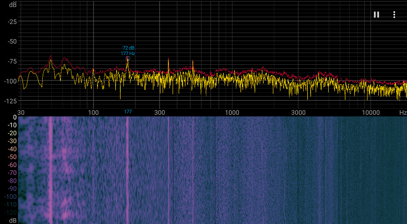Click the -50 dB level axis label
Screen dimensions: 407x224
tap(12, 42)
